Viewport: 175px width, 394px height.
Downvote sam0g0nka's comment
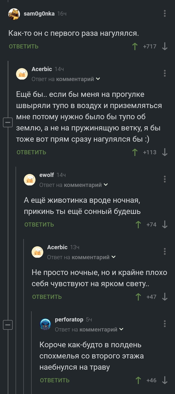(x=165, y=46)
